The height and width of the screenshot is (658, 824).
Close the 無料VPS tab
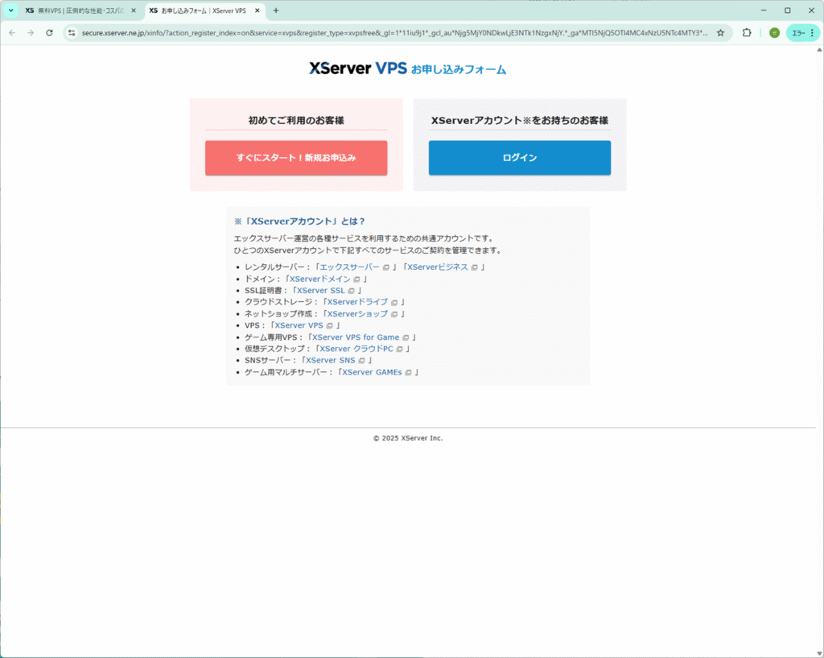(134, 10)
